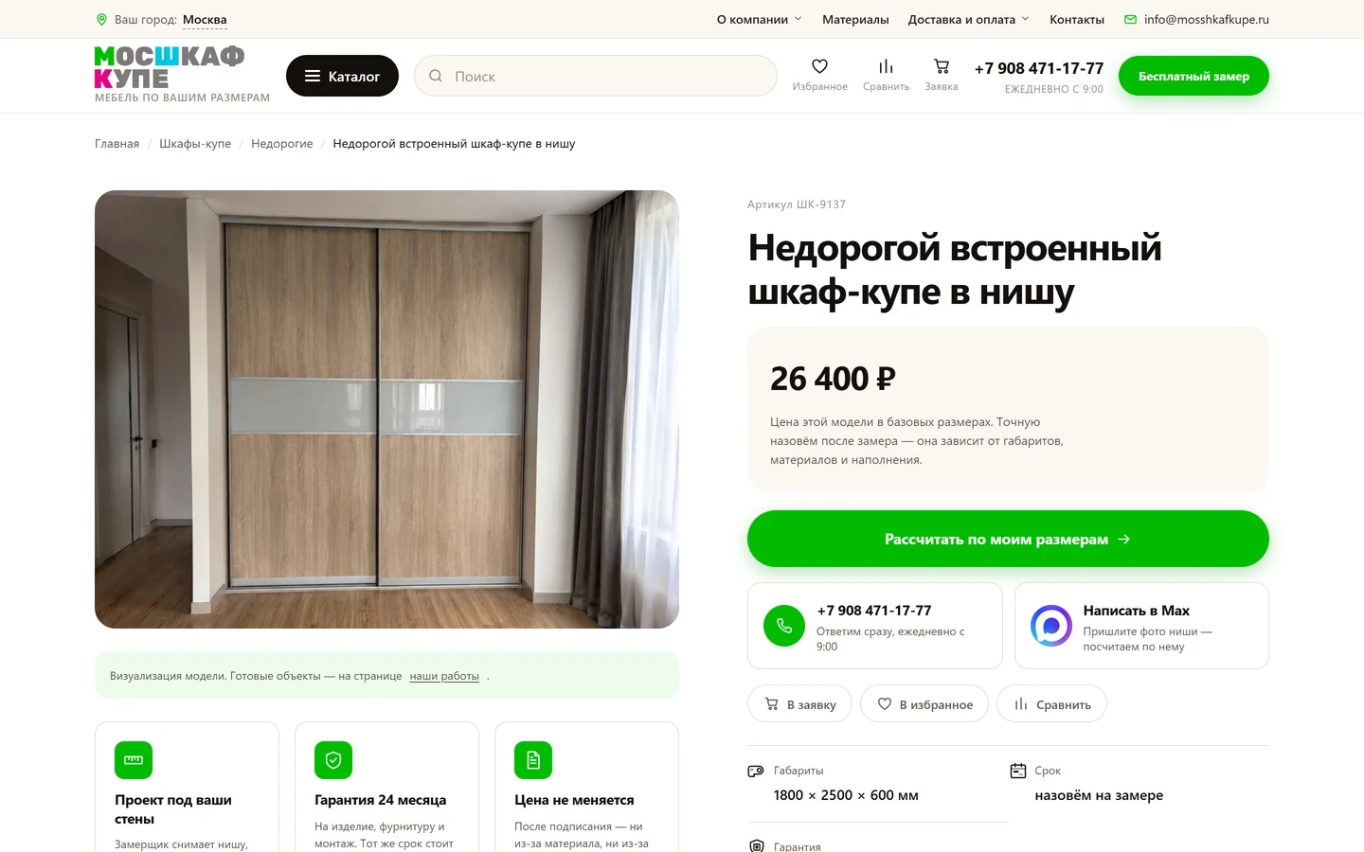1364x852 pixels.
Task: Click the Габариты tape-measure icon
Action: point(756,771)
